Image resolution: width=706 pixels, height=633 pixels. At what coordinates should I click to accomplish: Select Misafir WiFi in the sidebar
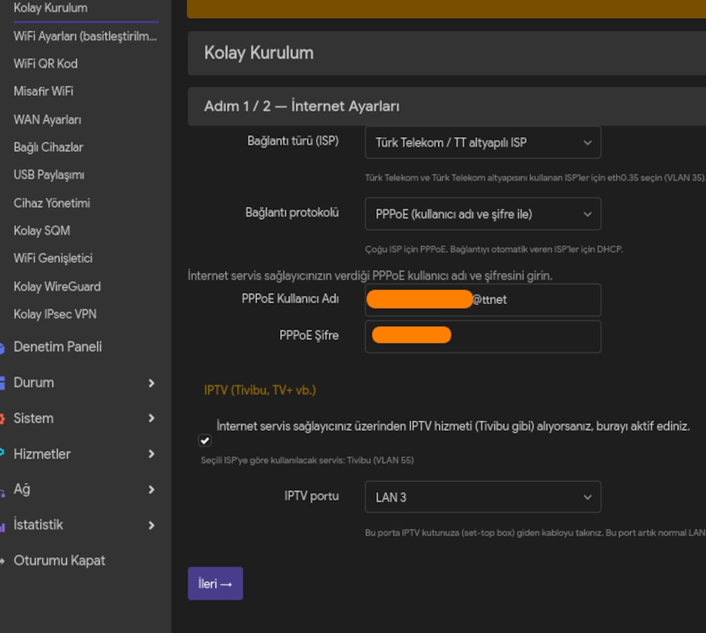43,91
